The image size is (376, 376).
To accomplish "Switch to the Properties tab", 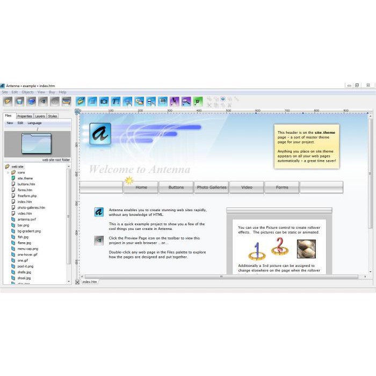I will point(24,116).
